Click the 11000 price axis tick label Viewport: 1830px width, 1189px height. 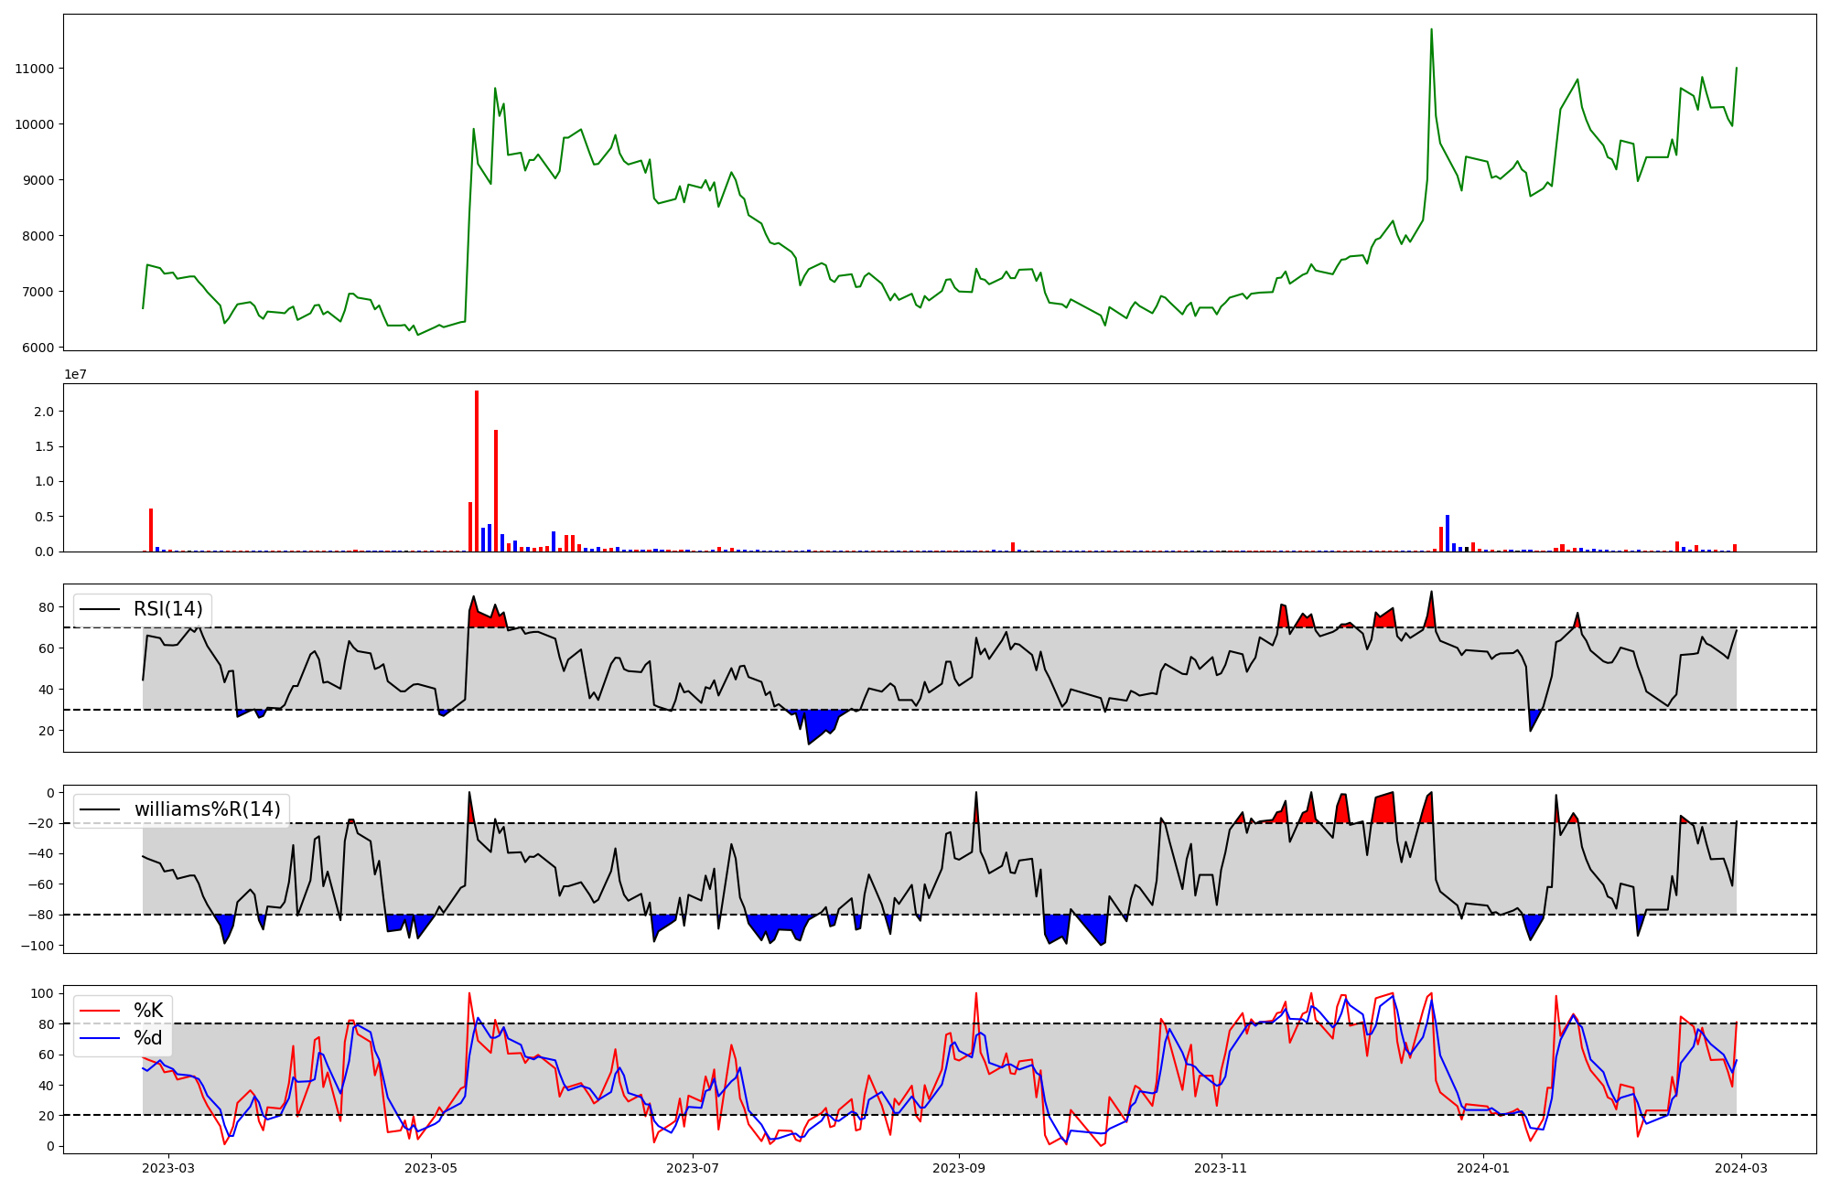34,69
